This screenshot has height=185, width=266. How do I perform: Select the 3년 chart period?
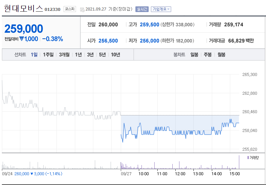90,55
